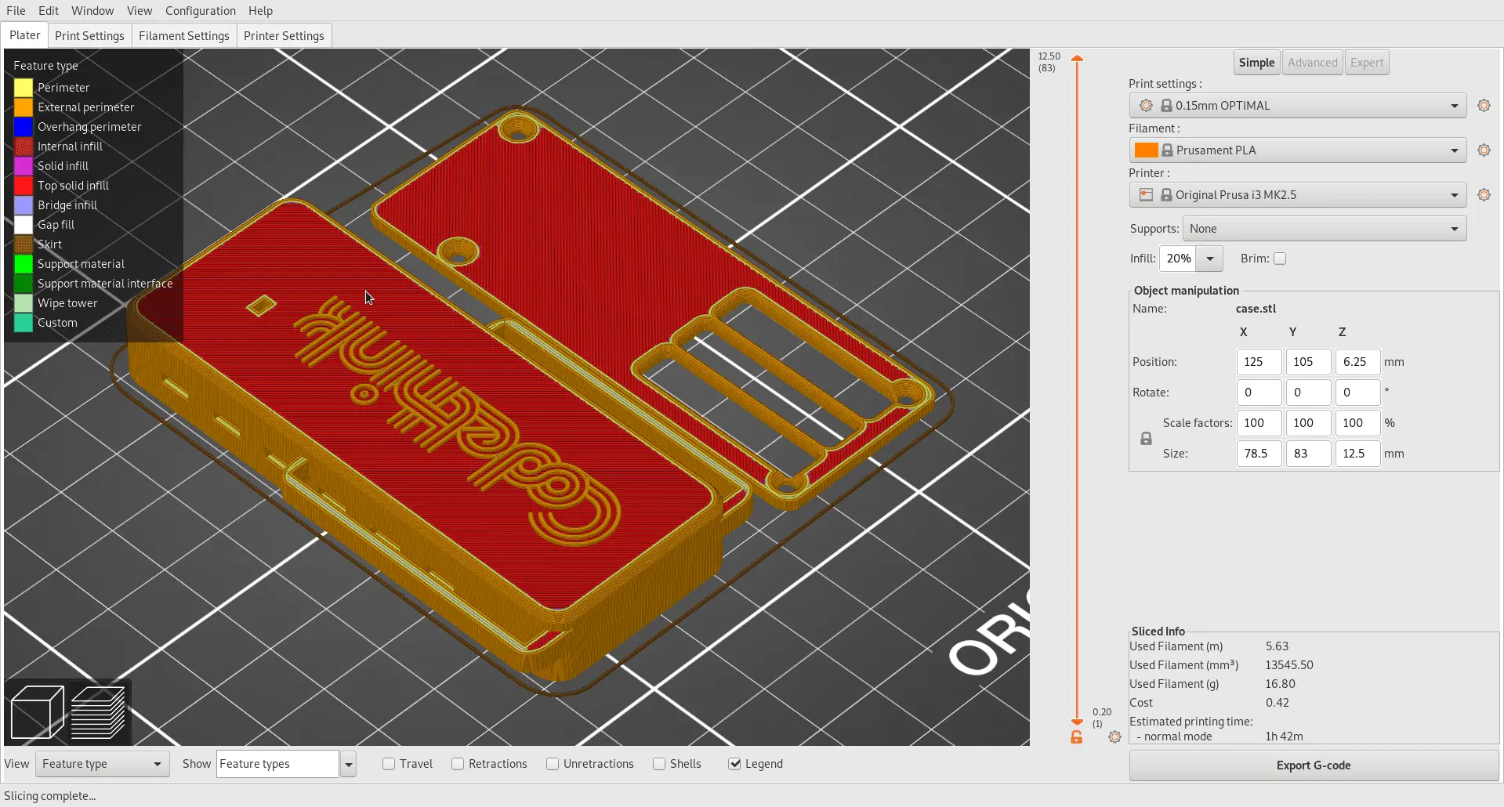
Task: Click lock icon next to Original Prusa i3 MK2.5
Action: click(x=1166, y=194)
